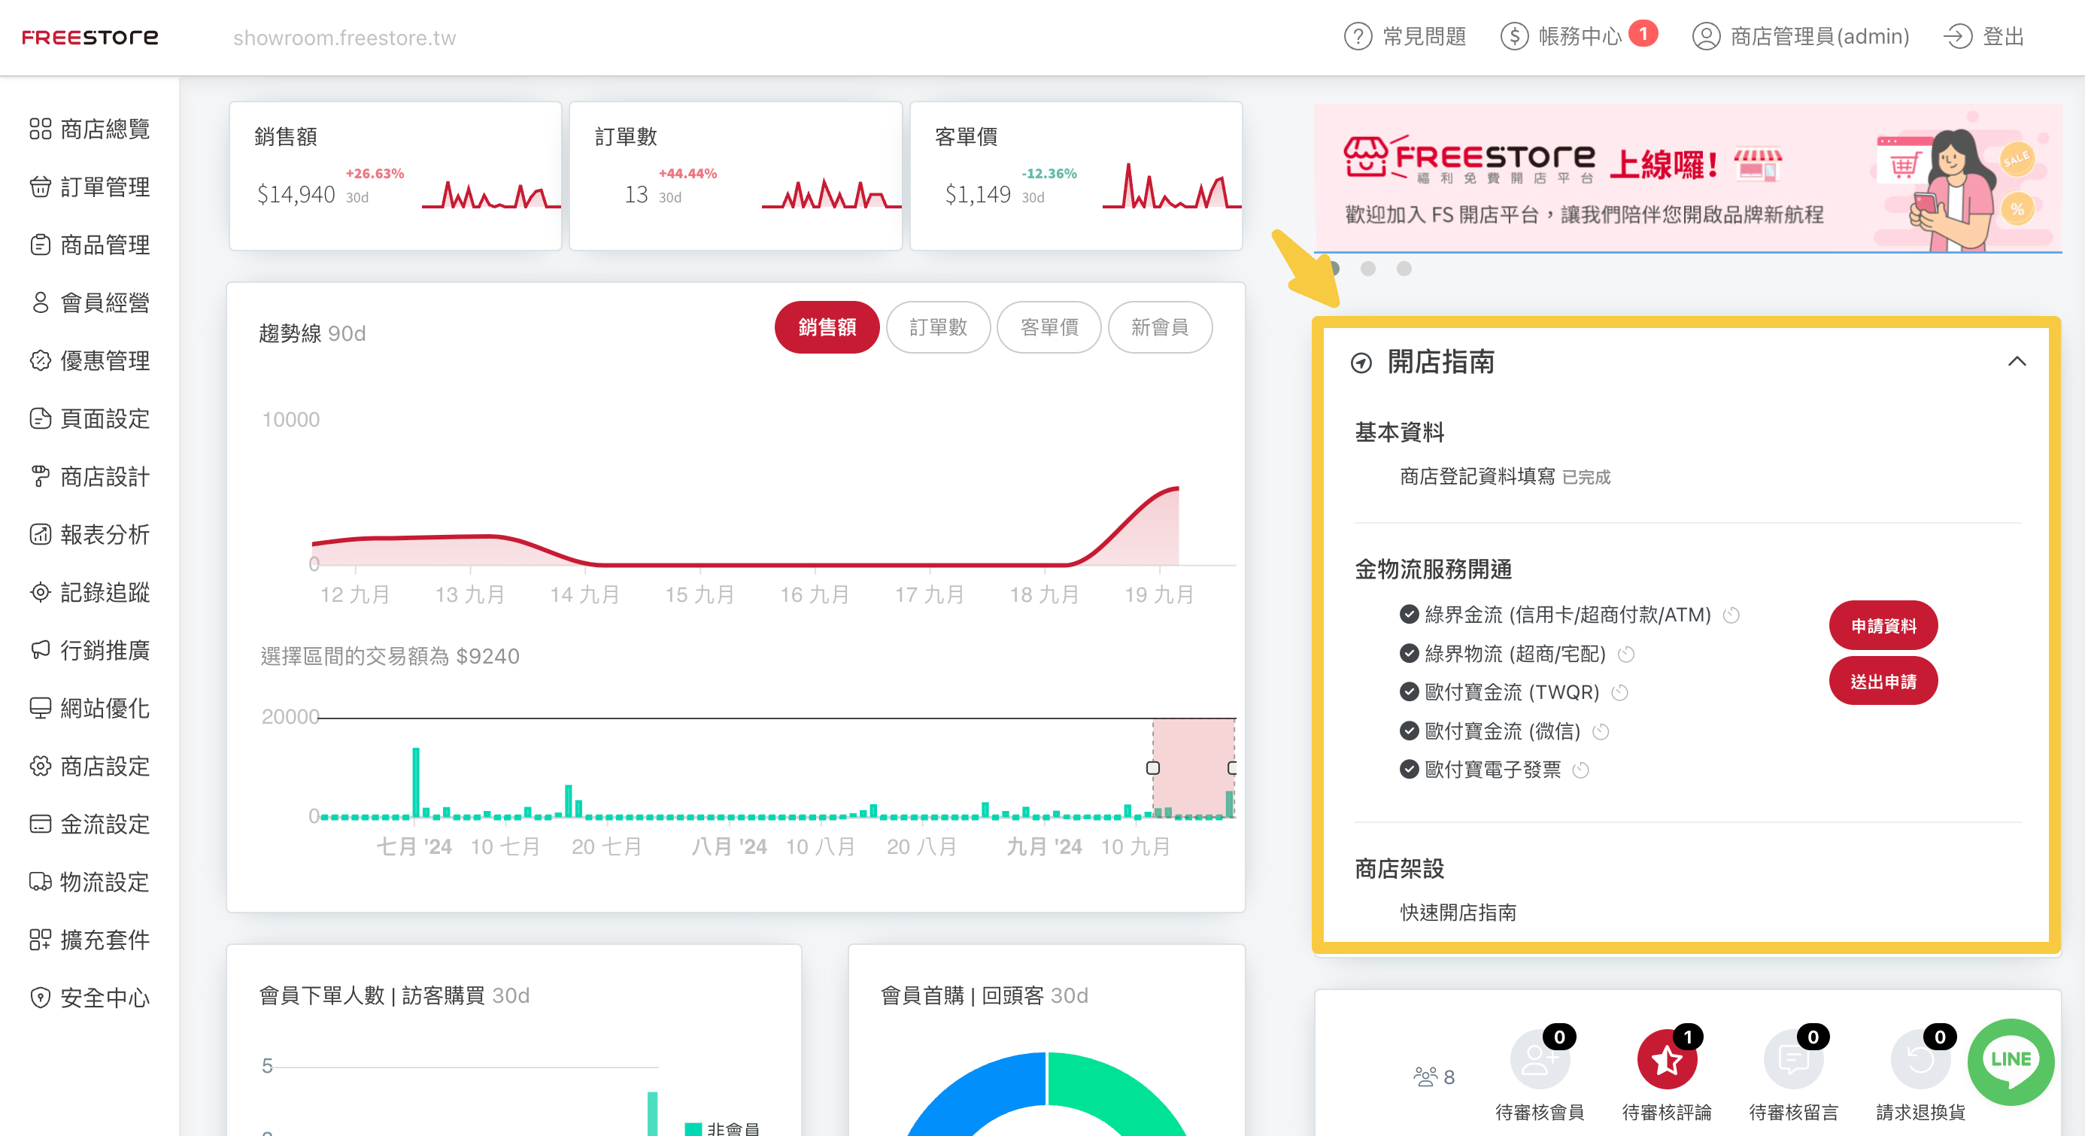Click the 登出 logout icon
This screenshot has height=1136, width=2085.
click(1957, 36)
